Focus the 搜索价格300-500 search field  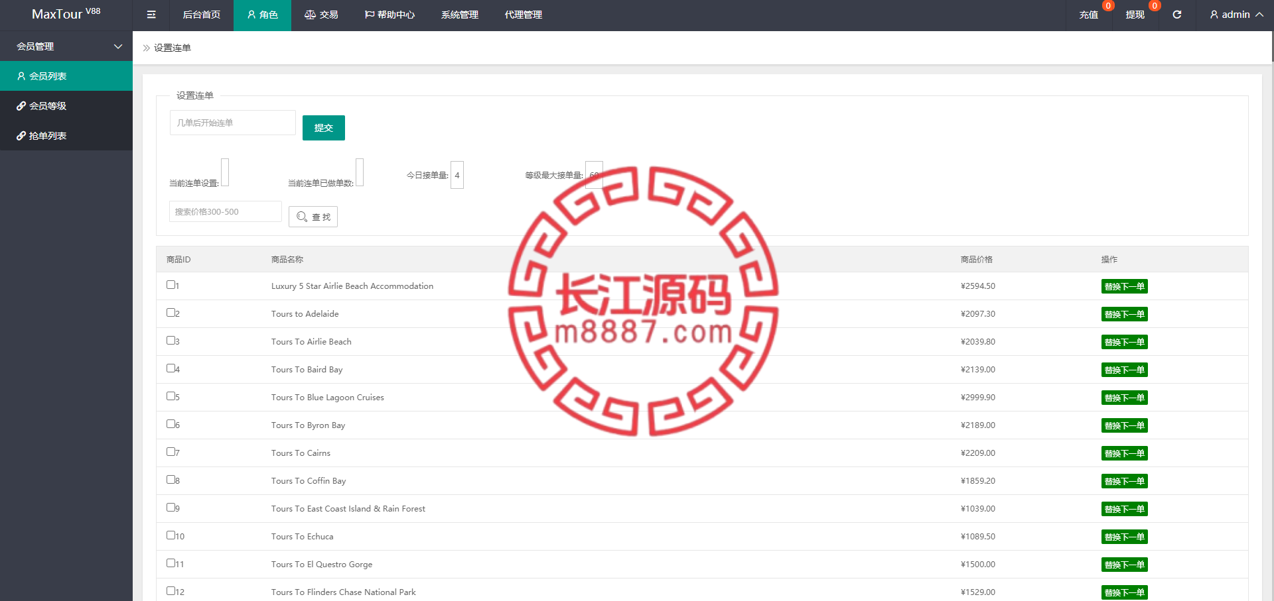226,211
